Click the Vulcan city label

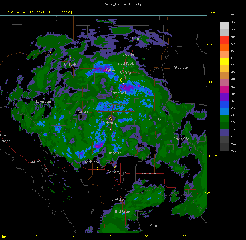coord(155,226)
